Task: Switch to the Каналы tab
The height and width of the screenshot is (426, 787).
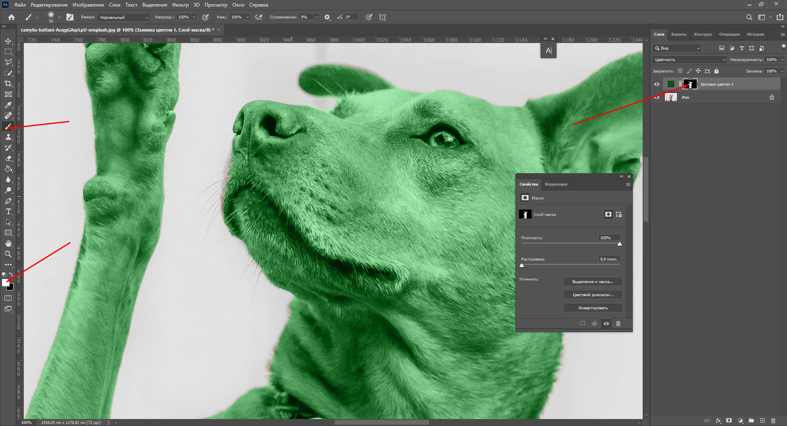Action: [x=679, y=34]
